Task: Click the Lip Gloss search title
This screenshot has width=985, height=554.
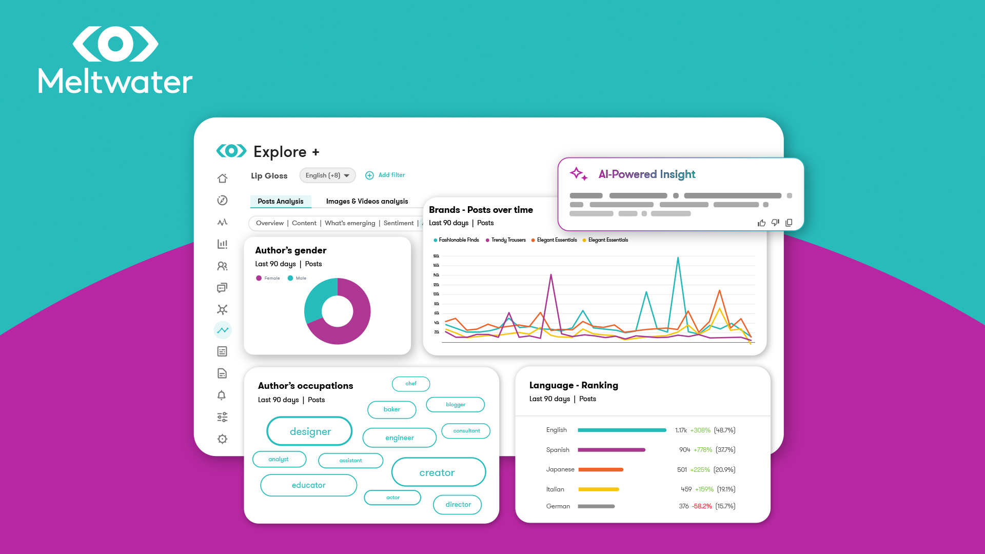Action: [269, 176]
